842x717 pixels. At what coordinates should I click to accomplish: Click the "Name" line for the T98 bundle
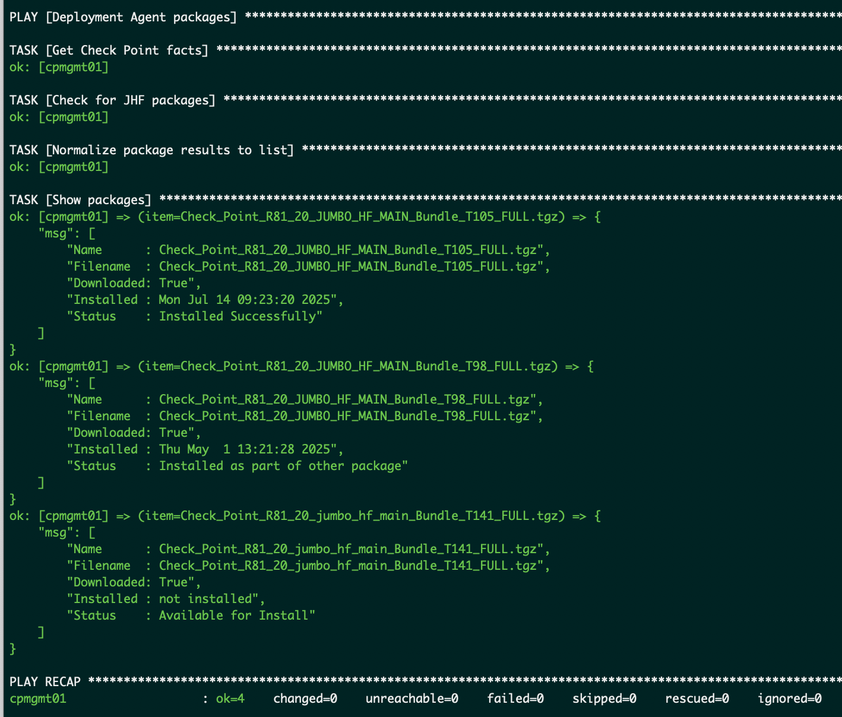pyautogui.click(x=305, y=399)
